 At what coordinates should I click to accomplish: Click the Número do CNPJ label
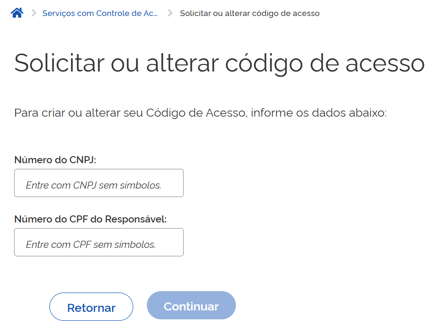pyautogui.click(x=56, y=160)
